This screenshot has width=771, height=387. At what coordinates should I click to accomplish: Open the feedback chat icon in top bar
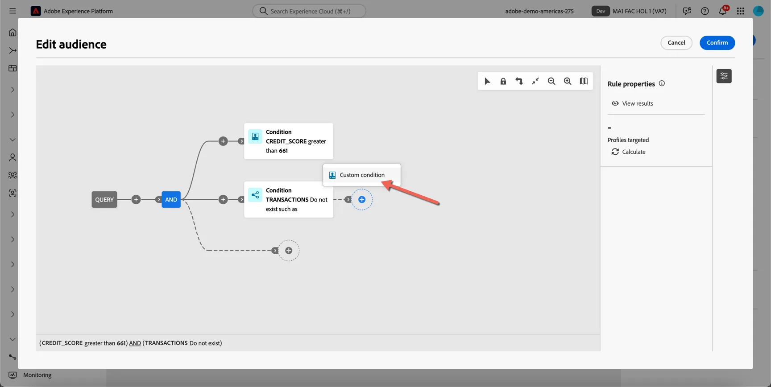(x=687, y=11)
